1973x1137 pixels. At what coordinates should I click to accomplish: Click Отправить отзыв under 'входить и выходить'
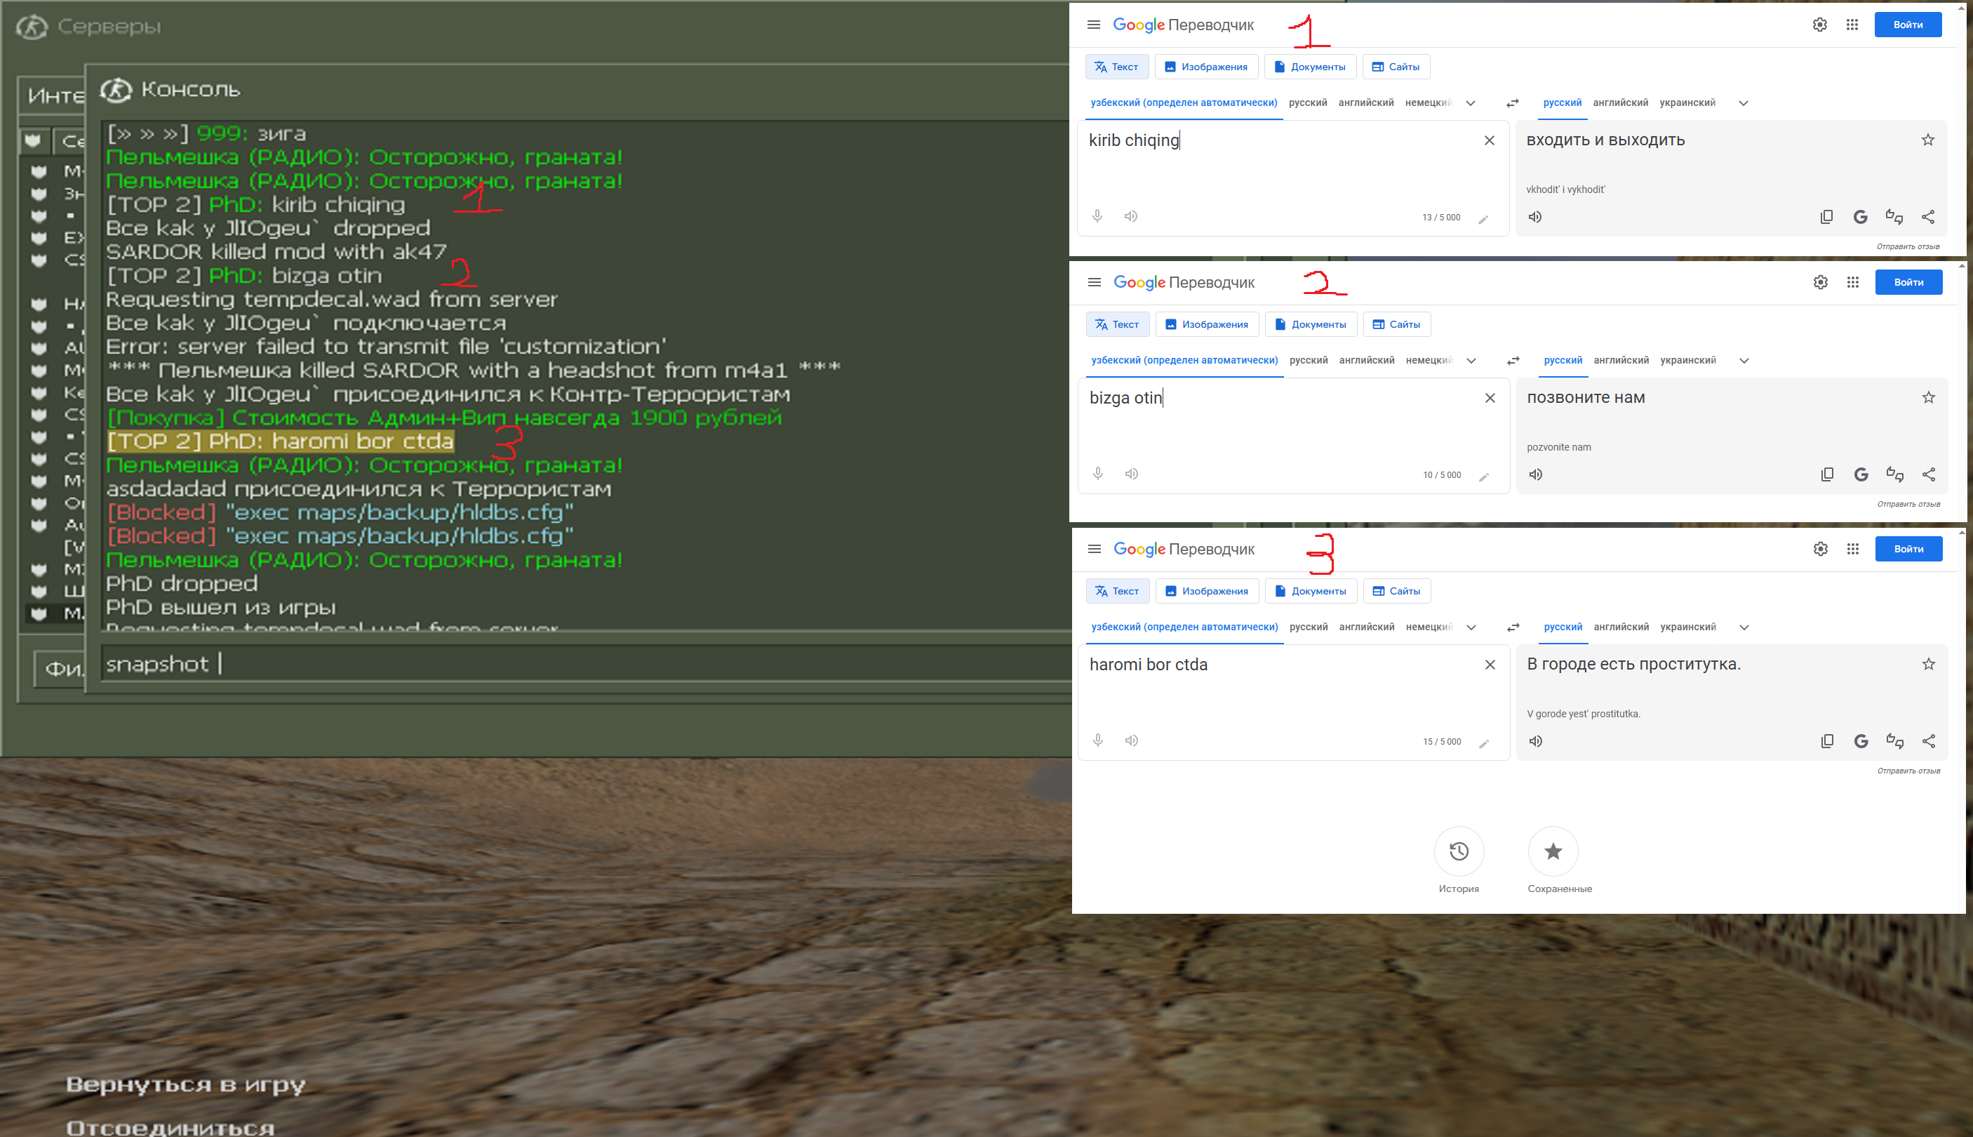[x=1908, y=247]
